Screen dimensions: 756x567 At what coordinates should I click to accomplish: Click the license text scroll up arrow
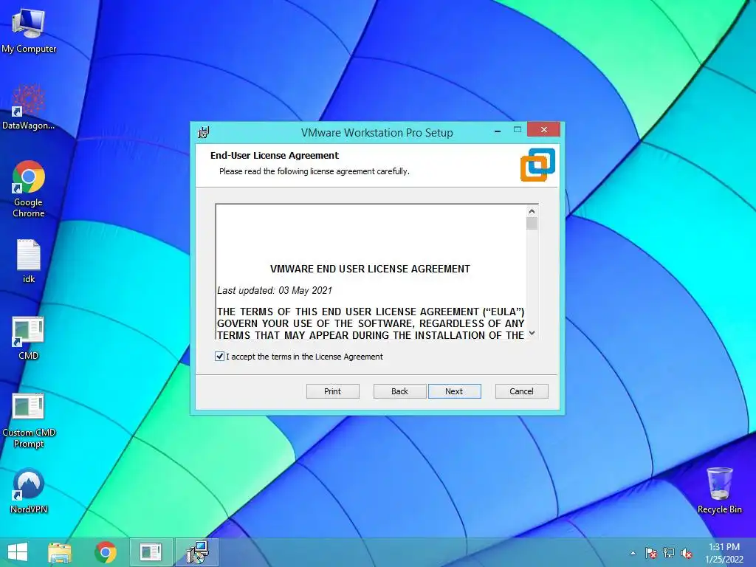[x=532, y=211]
